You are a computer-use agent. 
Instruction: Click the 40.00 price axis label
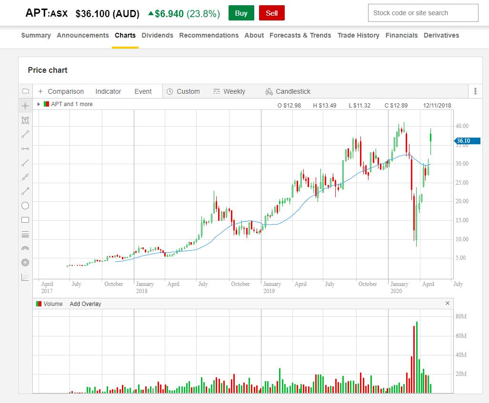(462, 126)
